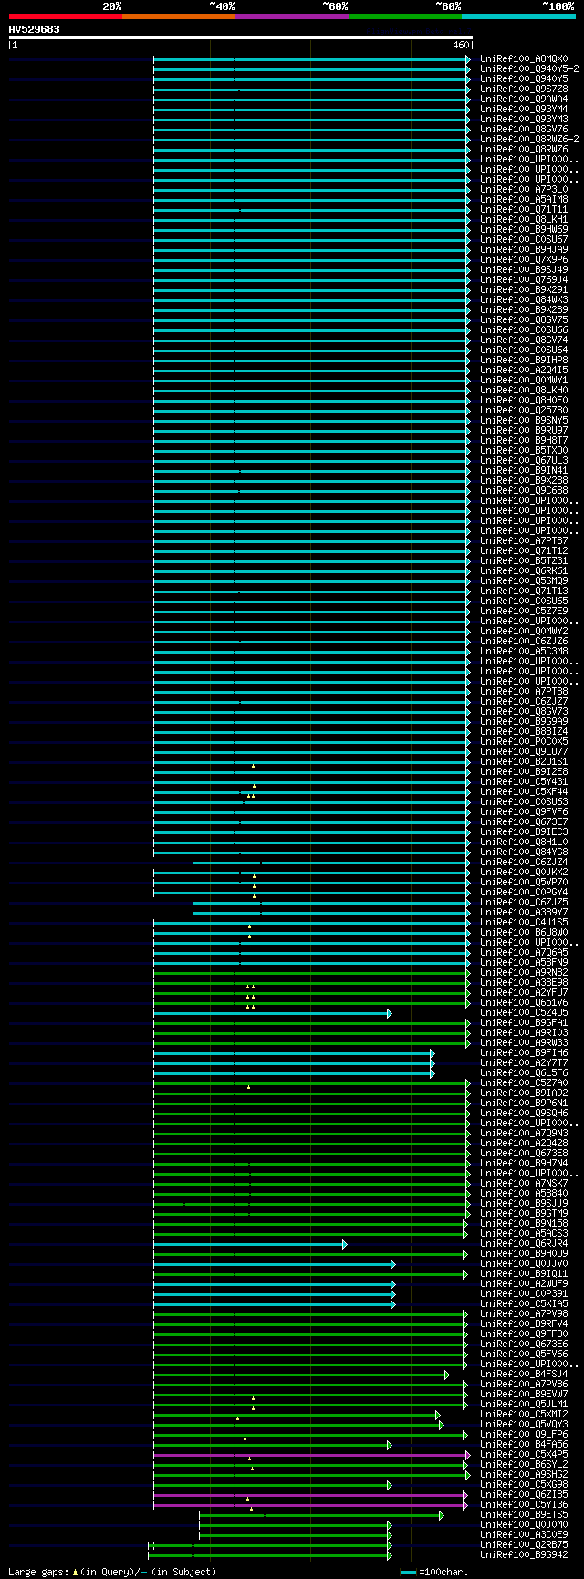The width and height of the screenshot is (584, 1579).
Task: Click the white query sequence bar
Action: tap(241, 37)
